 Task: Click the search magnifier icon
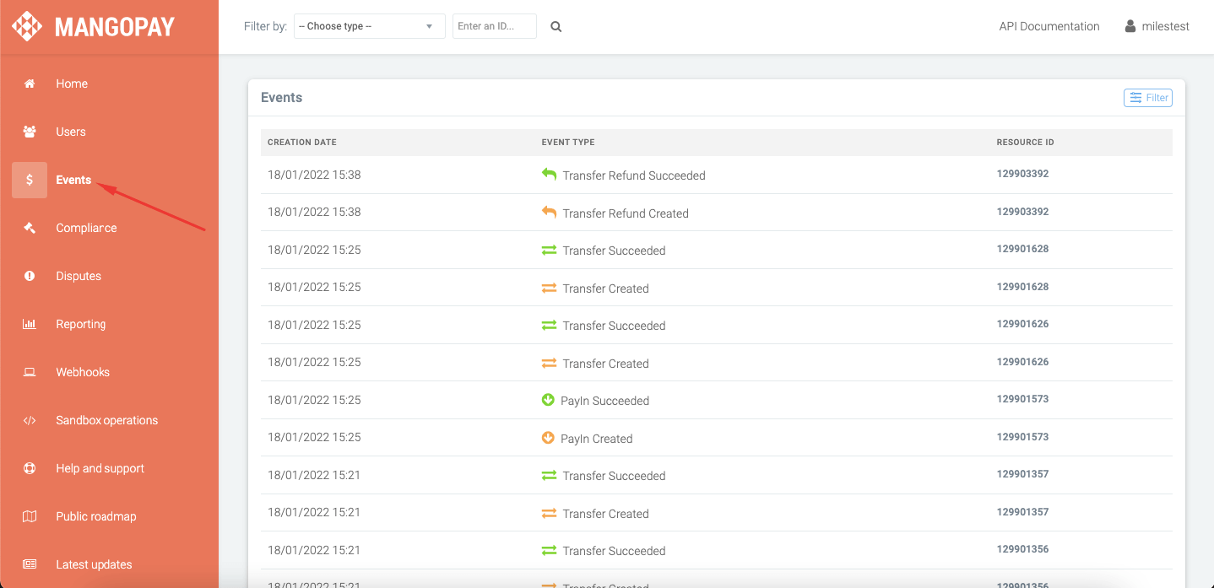(x=556, y=27)
